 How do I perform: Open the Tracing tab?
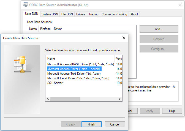pos(93,14)
